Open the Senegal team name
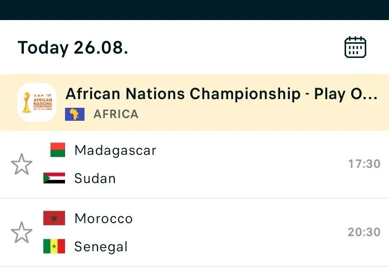This screenshot has height=280, width=389. pyautogui.click(x=101, y=247)
